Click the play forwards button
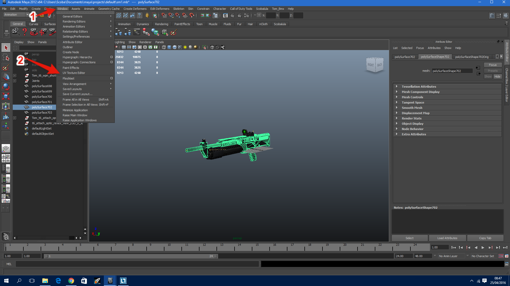 pos(483,248)
